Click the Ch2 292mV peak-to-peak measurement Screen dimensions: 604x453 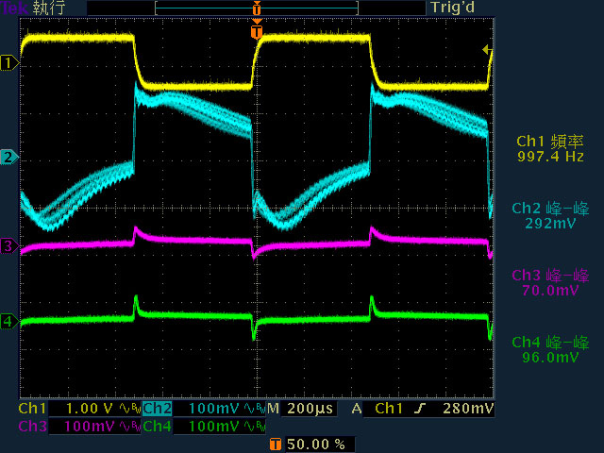point(550,216)
